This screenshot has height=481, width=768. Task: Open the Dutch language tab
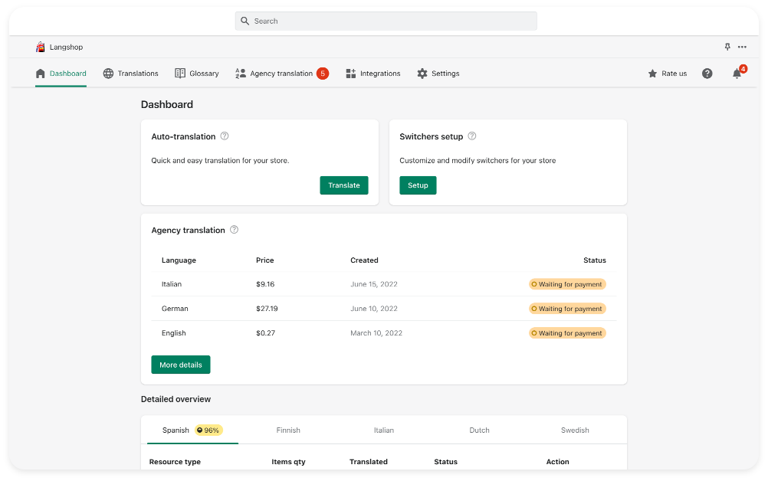pos(480,430)
